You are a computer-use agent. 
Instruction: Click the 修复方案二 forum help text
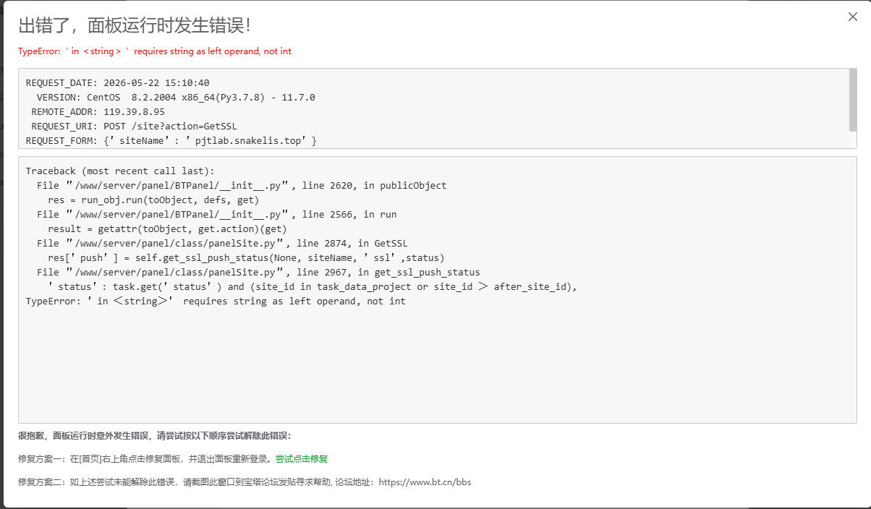245,482
